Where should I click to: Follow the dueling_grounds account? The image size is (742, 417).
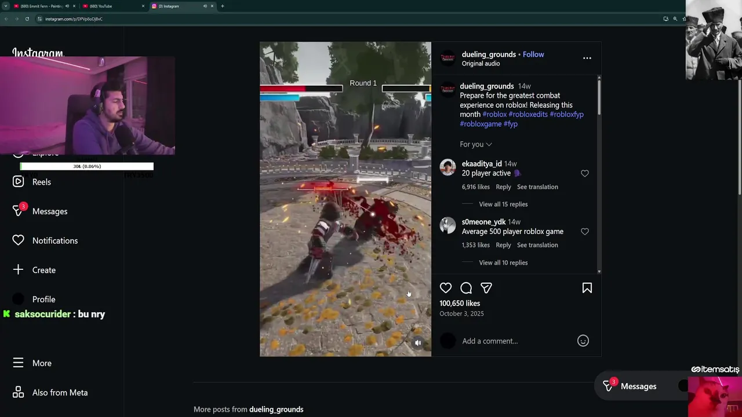(533, 54)
